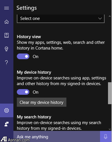Turn off History view toggle
Screen dimensions: 112x142
pos(23,56)
